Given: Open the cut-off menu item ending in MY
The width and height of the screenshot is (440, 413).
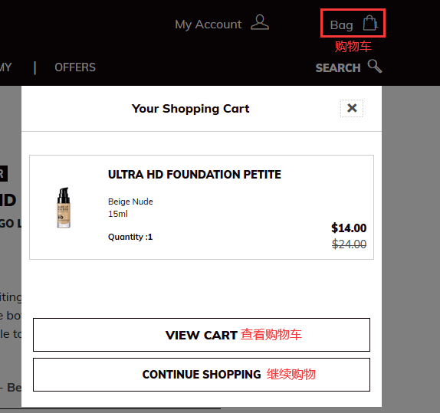Looking at the screenshot, I should pos(5,67).
